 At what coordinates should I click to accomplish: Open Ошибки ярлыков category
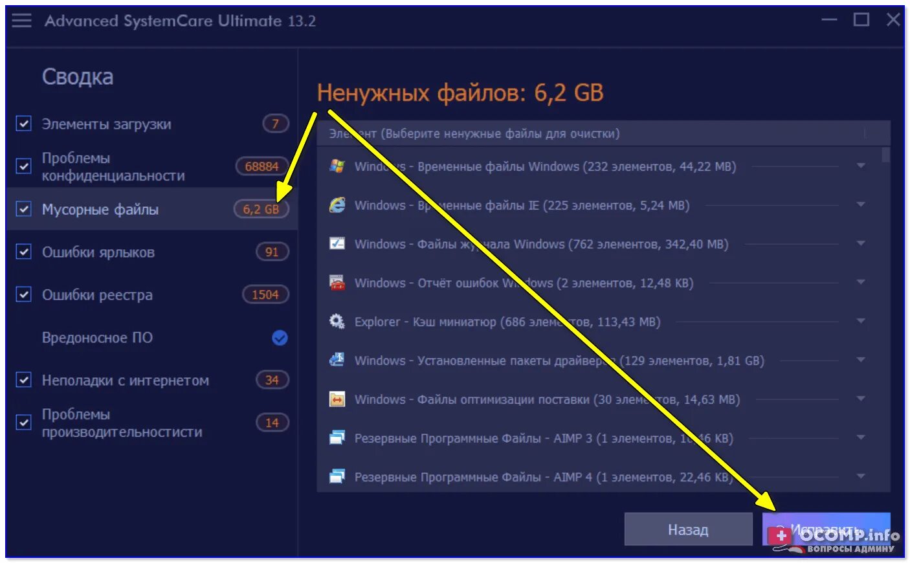(98, 252)
